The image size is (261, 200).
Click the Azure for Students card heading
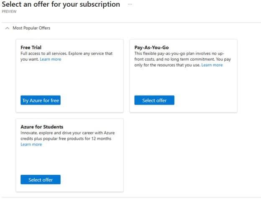click(42, 127)
